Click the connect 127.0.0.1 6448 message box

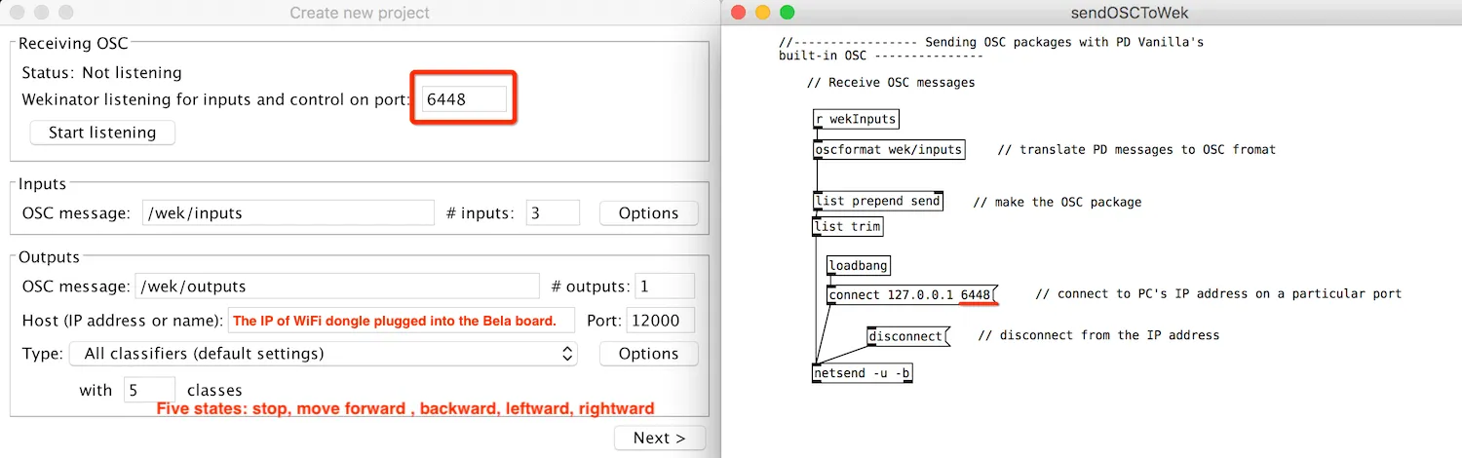[x=908, y=294]
